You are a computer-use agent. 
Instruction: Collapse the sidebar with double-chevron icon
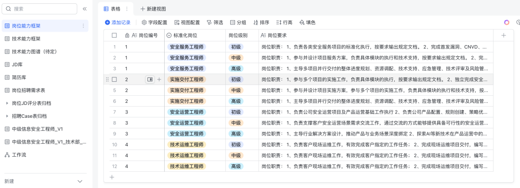(x=85, y=9)
